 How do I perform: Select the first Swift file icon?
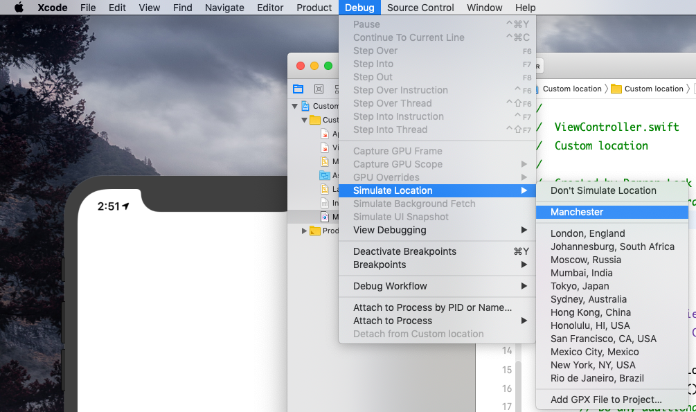[325, 134]
